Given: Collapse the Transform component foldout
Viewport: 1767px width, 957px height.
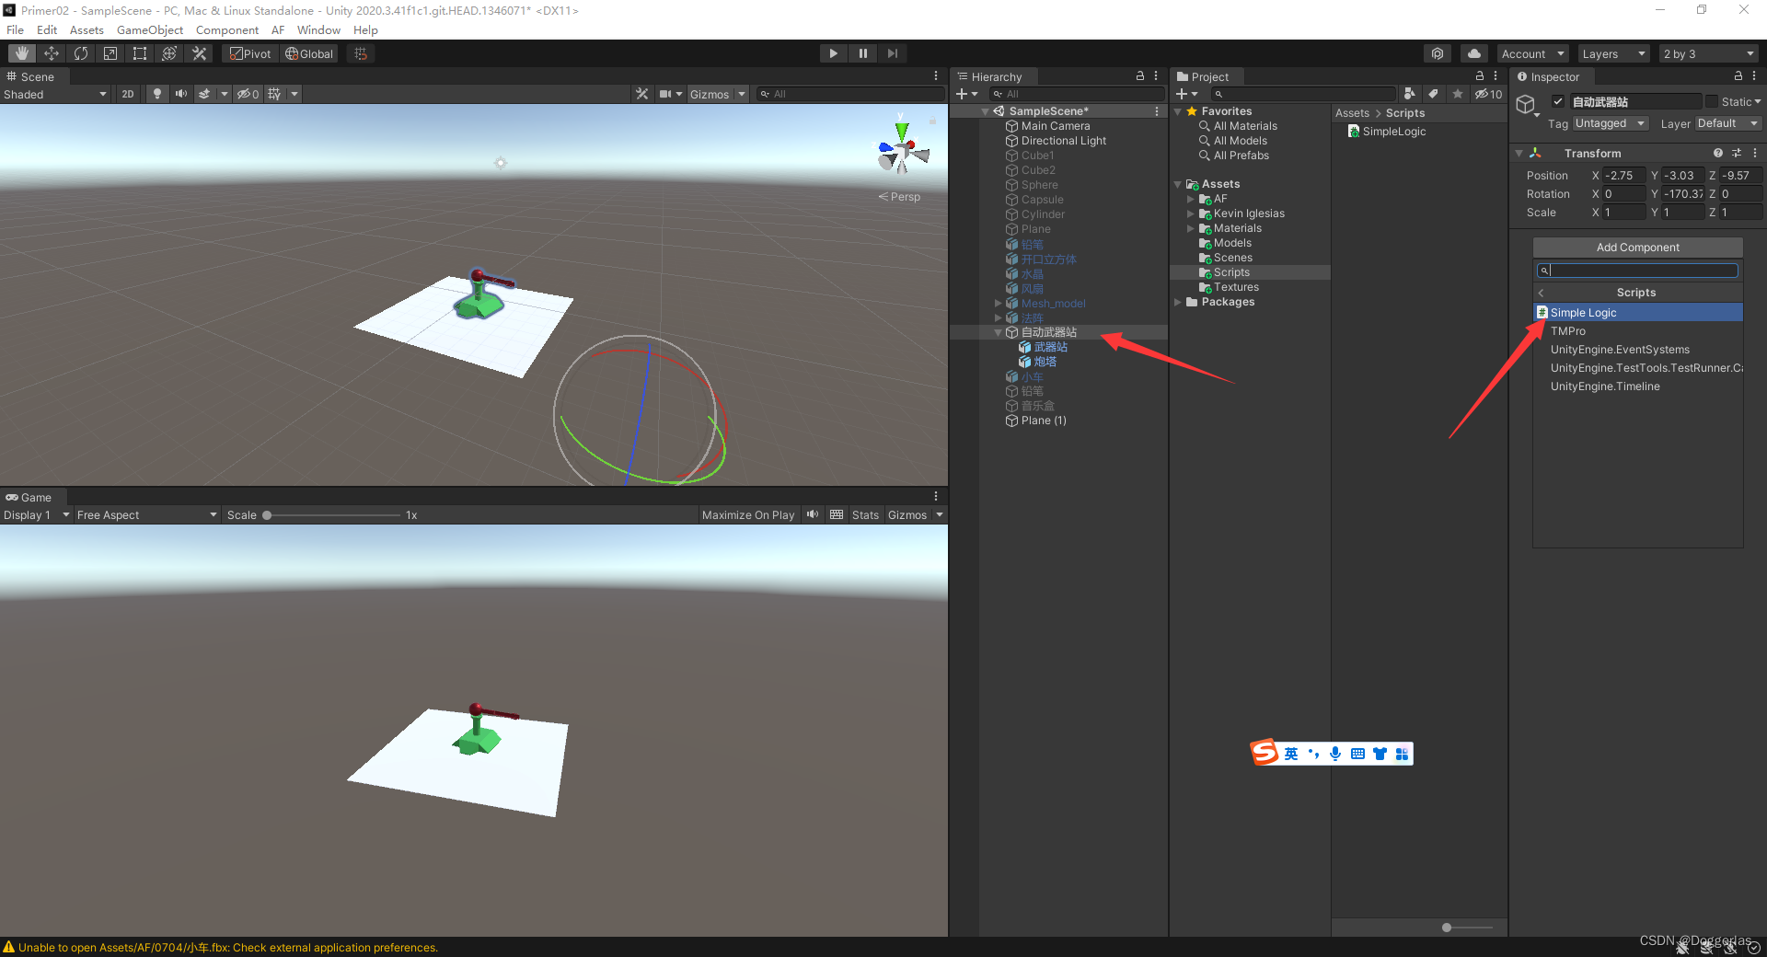Looking at the screenshot, I should (1519, 153).
